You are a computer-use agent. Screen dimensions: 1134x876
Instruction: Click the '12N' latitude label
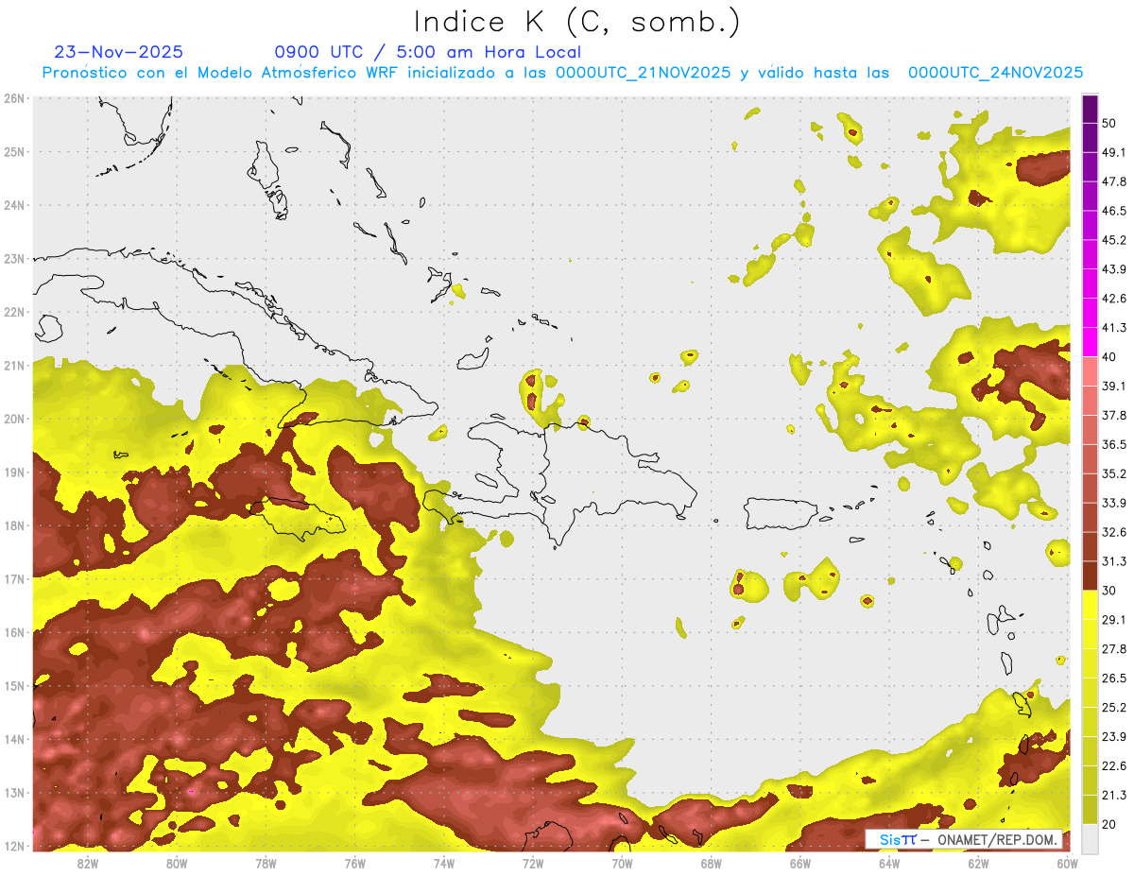coord(14,846)
